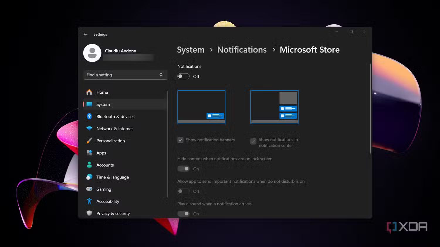
Task: Open Personalization with the brush icon
Action: click(x=89, y=141)
